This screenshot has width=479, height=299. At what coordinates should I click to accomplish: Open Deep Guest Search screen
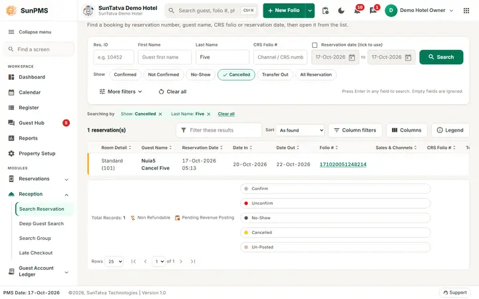(x=41, y=224)
